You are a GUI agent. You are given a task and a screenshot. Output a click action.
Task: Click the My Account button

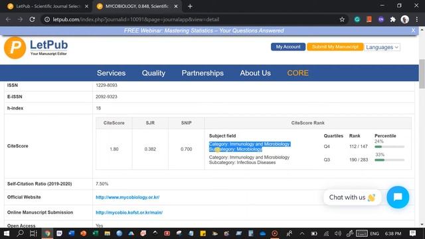tap(288, 47)
